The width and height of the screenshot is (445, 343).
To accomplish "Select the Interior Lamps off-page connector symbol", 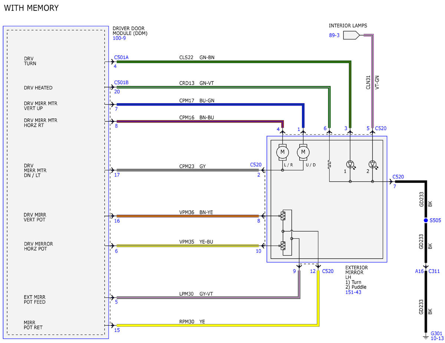I will pos(351,35).
